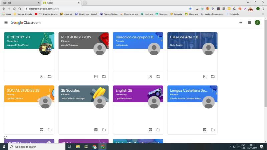Open three-dot menu on 2B Sociales card

point(104,90)
